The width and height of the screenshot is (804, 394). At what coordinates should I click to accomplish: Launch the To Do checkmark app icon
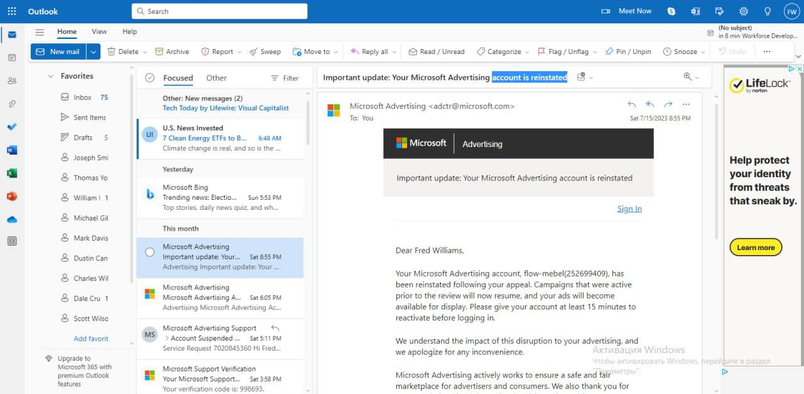pyautogui.click(x=12, y=127)
